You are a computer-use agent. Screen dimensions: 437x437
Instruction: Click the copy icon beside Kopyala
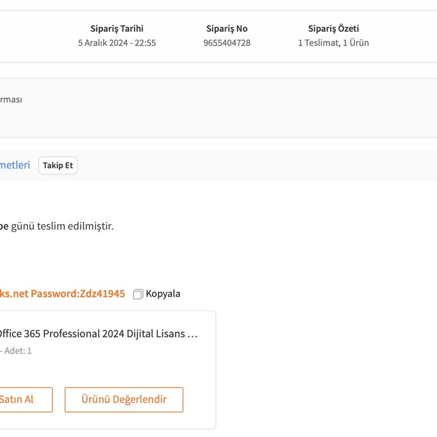tap(138, 294)
